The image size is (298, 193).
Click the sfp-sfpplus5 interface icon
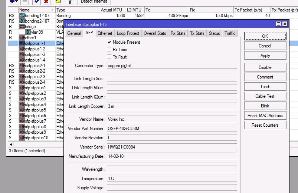[22, 110]
